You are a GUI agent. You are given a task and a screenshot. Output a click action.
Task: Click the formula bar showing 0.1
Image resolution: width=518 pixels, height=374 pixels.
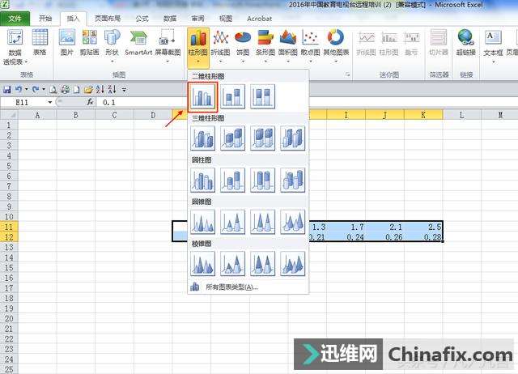pyautogui.click(x=308, y=103)
